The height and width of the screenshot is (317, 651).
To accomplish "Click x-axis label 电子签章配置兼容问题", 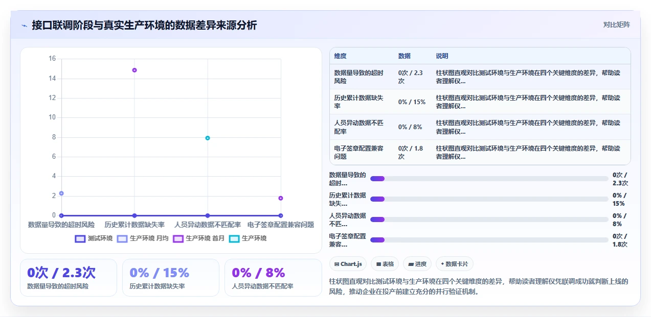I will (281, 225).
